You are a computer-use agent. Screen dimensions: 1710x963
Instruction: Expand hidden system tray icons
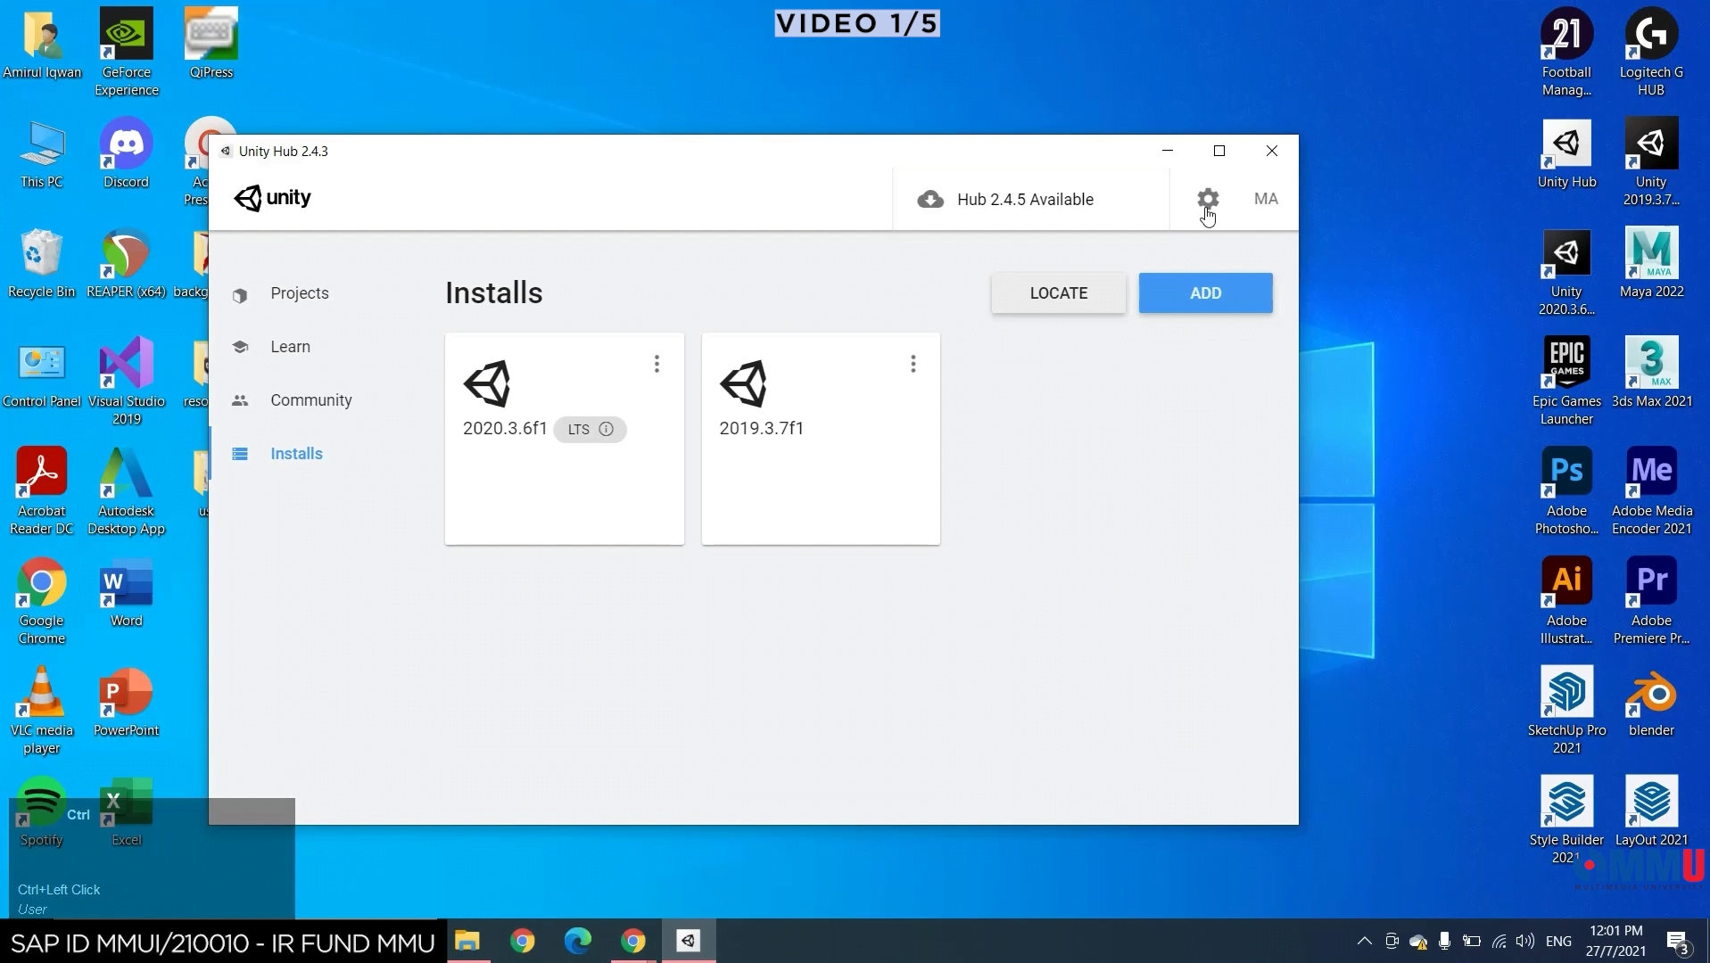(x=1363, y=942)
